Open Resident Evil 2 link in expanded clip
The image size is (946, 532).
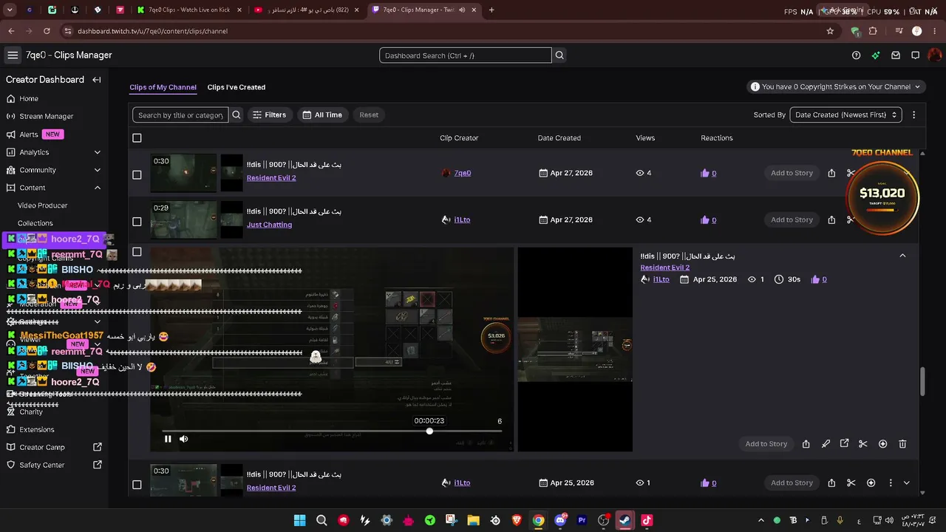[x=665, y=267]
